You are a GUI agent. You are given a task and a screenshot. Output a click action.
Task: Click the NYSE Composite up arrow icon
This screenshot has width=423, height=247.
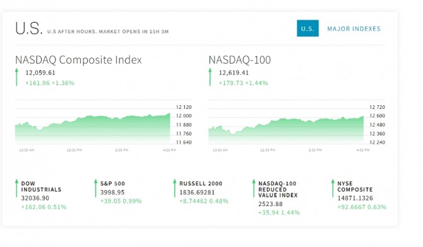pyautogui.click(x=333, y=188)
